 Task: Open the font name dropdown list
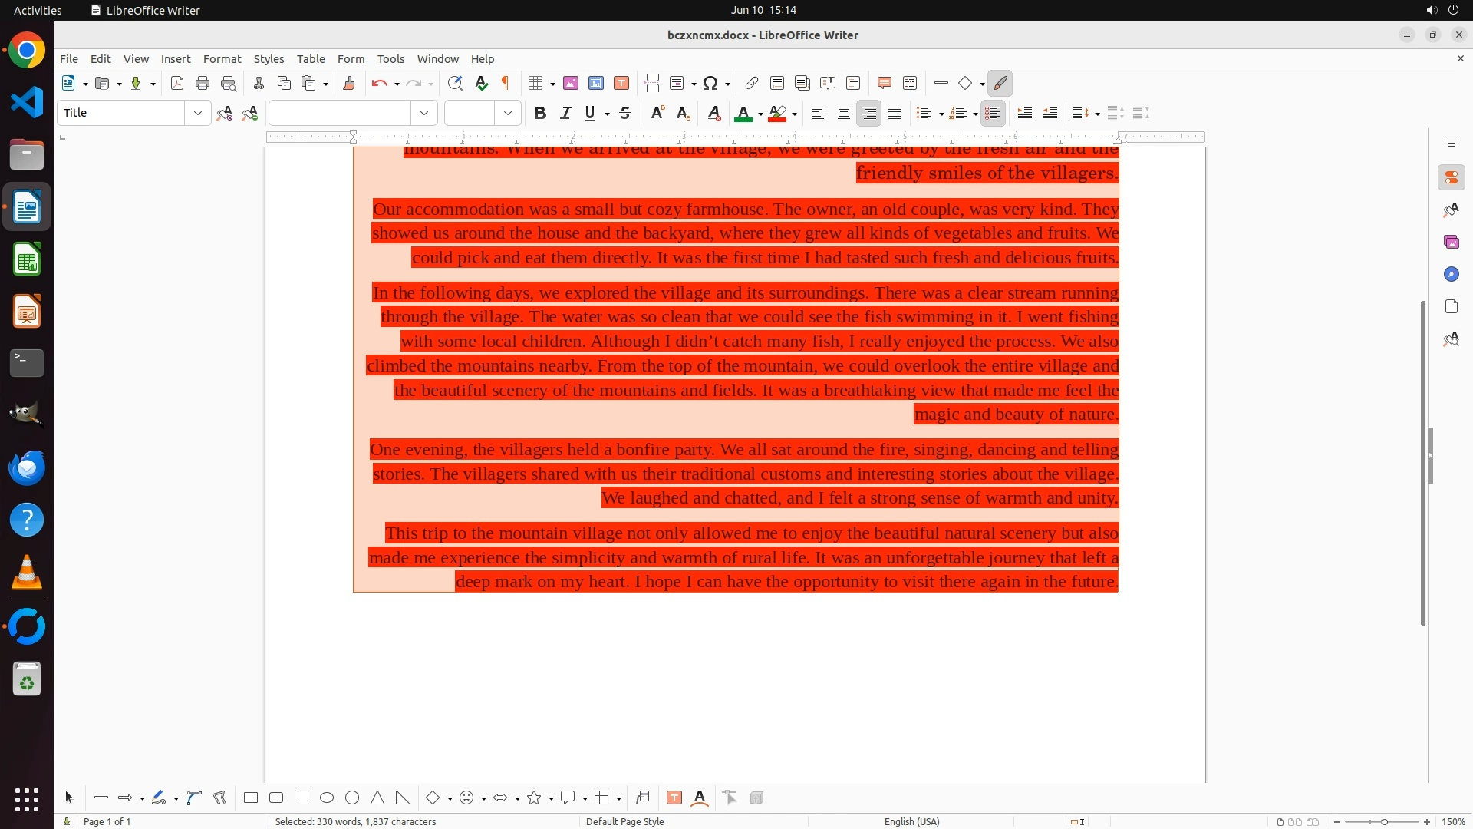click(424, 114)
